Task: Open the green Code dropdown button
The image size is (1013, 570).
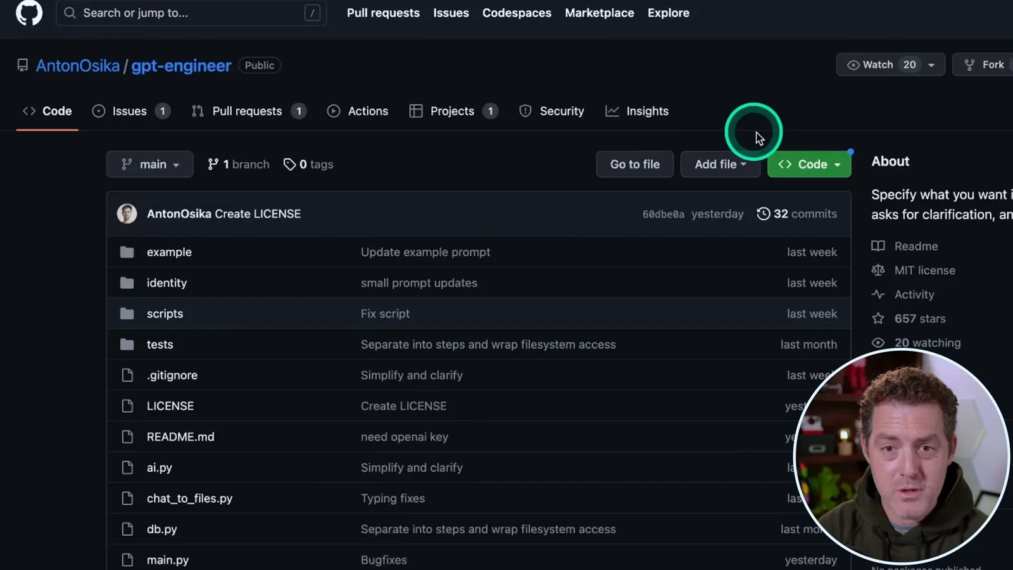Action: (x=809, y=164)
